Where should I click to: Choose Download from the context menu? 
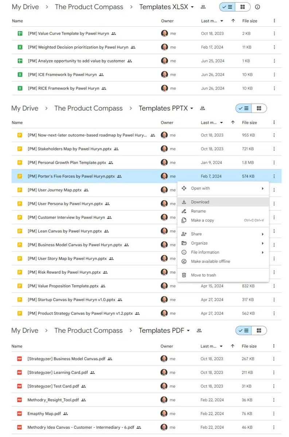(200, 202)
